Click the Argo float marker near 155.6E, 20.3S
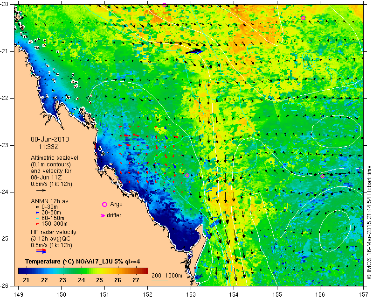This screenshot has width=373, height=299. click(303, 18)
